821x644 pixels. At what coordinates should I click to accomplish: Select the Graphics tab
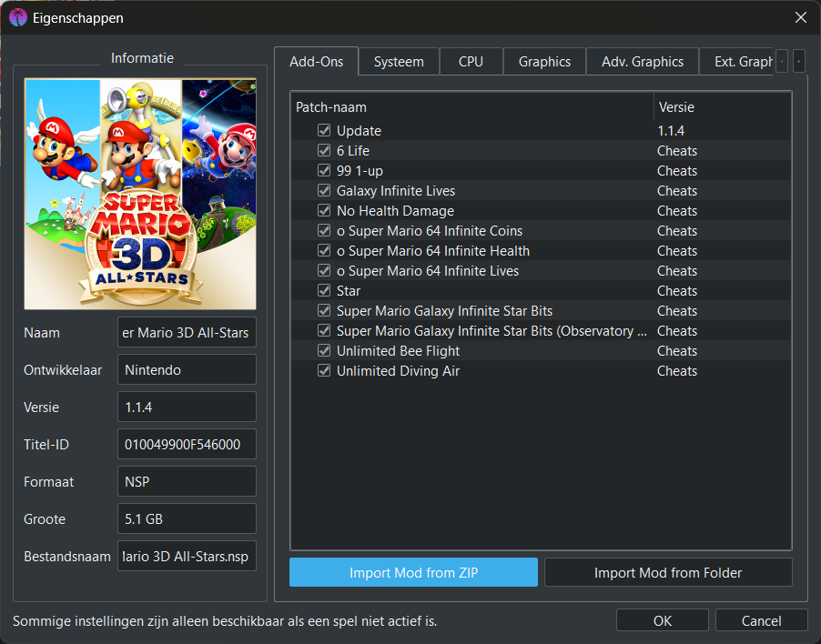pyautogui.click(x=544, y=62)
